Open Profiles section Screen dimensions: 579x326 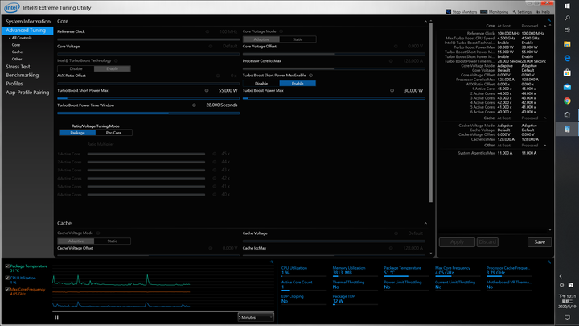[x=14, y=84]
